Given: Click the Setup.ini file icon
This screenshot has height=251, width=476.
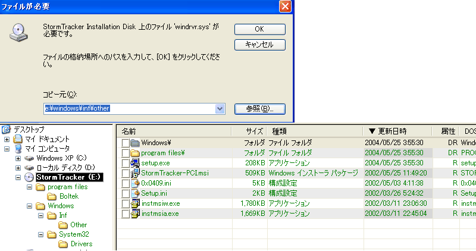Looking at the screenshot, I should point(135,193).
